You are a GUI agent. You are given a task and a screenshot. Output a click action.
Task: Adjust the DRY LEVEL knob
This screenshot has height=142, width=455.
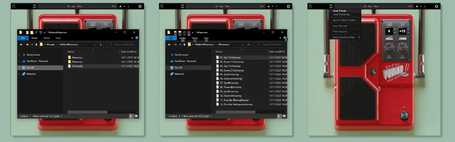(402, 49)
